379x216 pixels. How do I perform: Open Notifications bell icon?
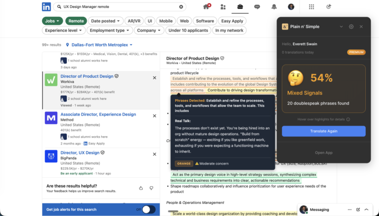point(274,7)
